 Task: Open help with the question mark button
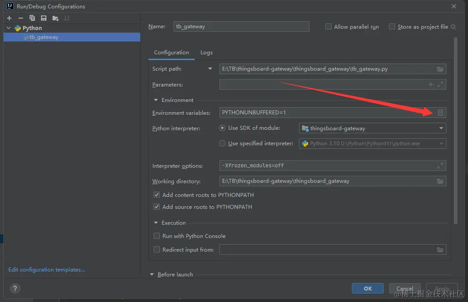pos(15,289)
